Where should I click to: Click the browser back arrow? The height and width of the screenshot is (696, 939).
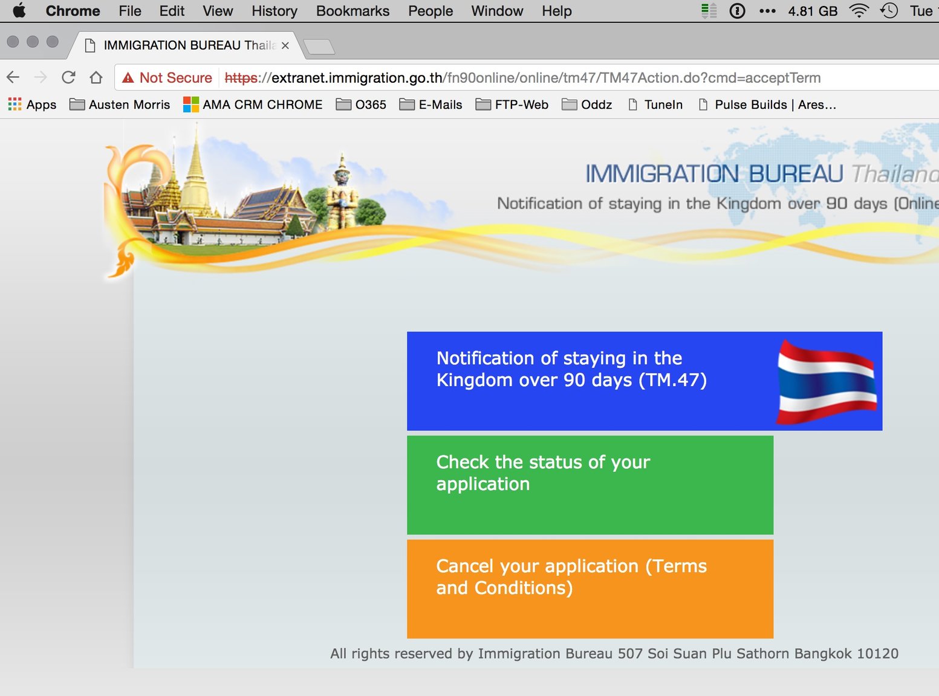(x=13, y=77)
